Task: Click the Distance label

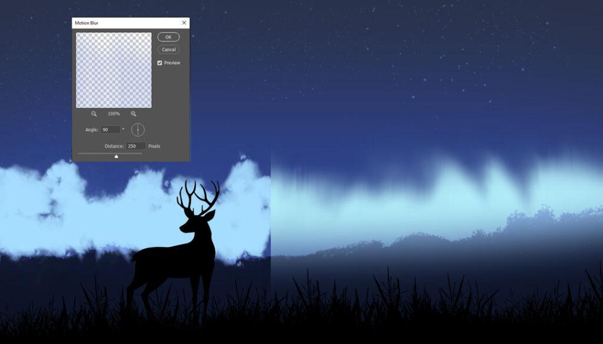Action: click(x=114, y=146)
